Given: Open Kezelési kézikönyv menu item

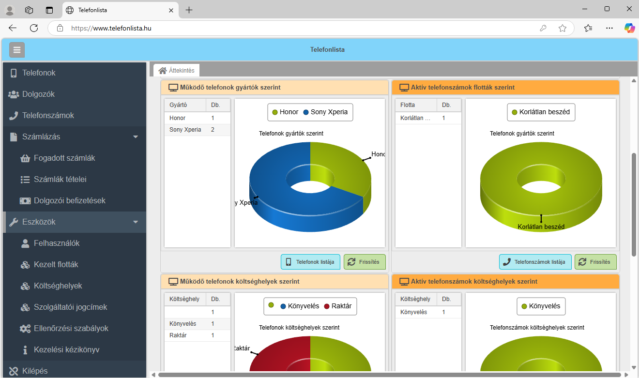Looking at the screenshot, I should pyautogui.click(x=66, y=350).
